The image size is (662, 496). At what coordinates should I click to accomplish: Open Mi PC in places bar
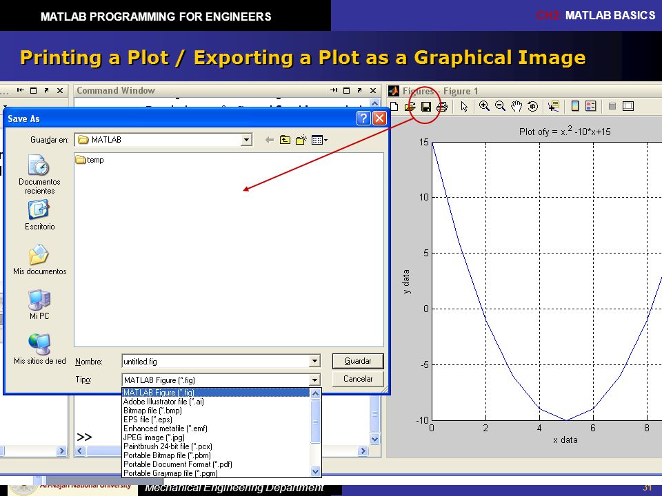tap(39, 304)
